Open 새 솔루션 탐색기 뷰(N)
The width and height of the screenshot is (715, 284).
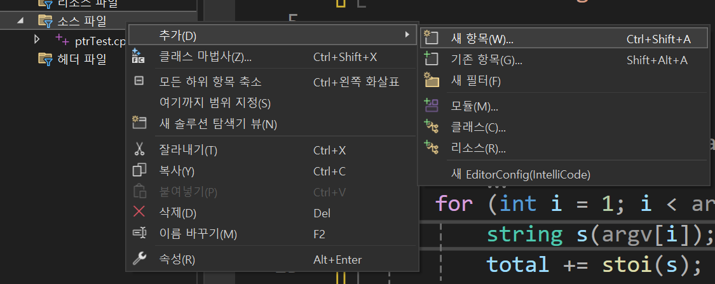click(x=272, y=124)
